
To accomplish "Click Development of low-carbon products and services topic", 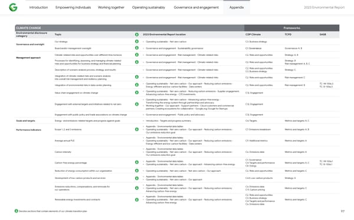I will point(80,178).
